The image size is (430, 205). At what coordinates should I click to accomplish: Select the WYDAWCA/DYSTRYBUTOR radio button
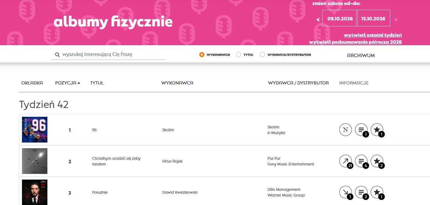click(262, 55)
